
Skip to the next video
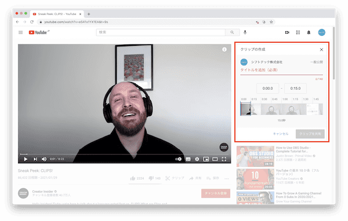pyautogui.click(x=35, y=159)
